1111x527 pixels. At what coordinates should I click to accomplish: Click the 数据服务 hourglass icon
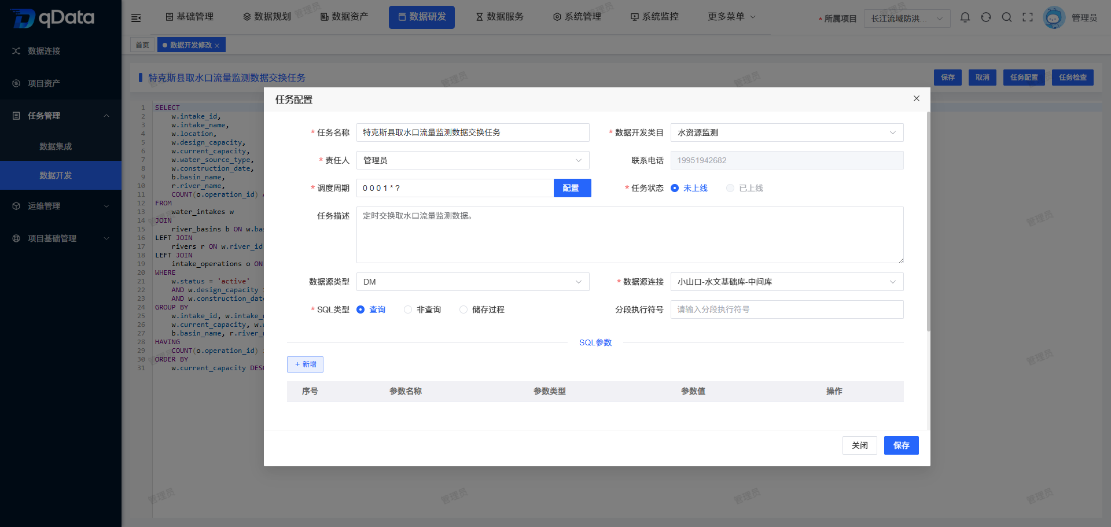pos(480,17)
